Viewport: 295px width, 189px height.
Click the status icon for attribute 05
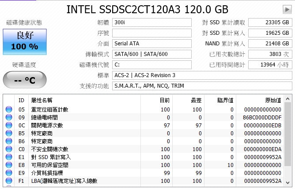click(x=9, y=109)
